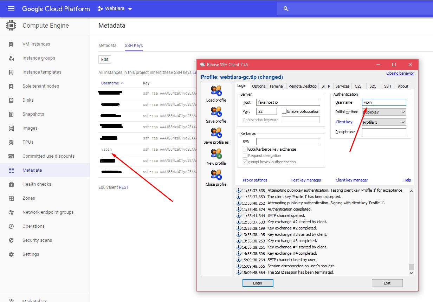Open the Services tab in Bitvise

[x=342, y=86]
